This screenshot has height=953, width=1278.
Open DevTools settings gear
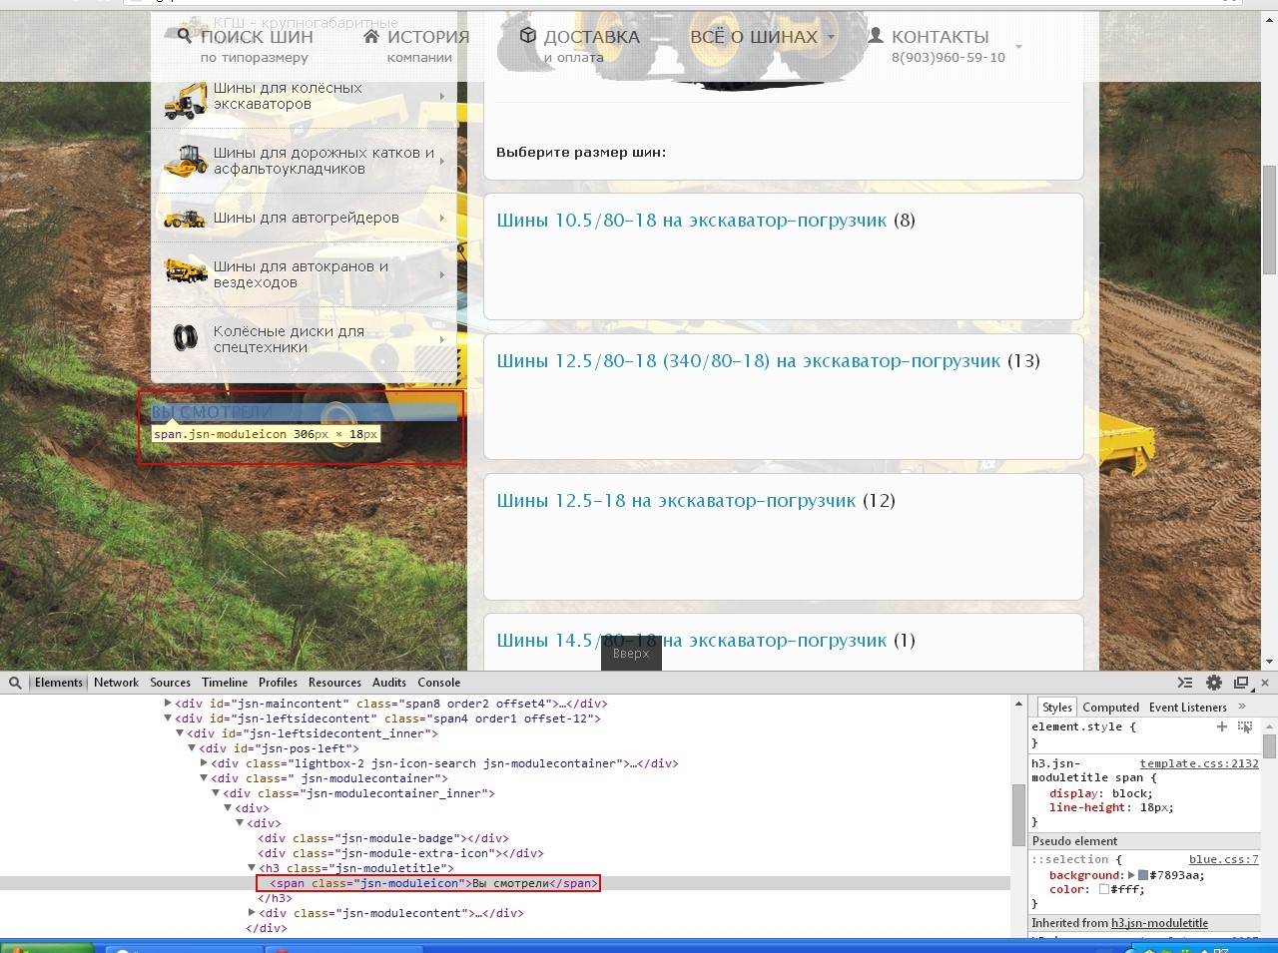click(1214, 683)
